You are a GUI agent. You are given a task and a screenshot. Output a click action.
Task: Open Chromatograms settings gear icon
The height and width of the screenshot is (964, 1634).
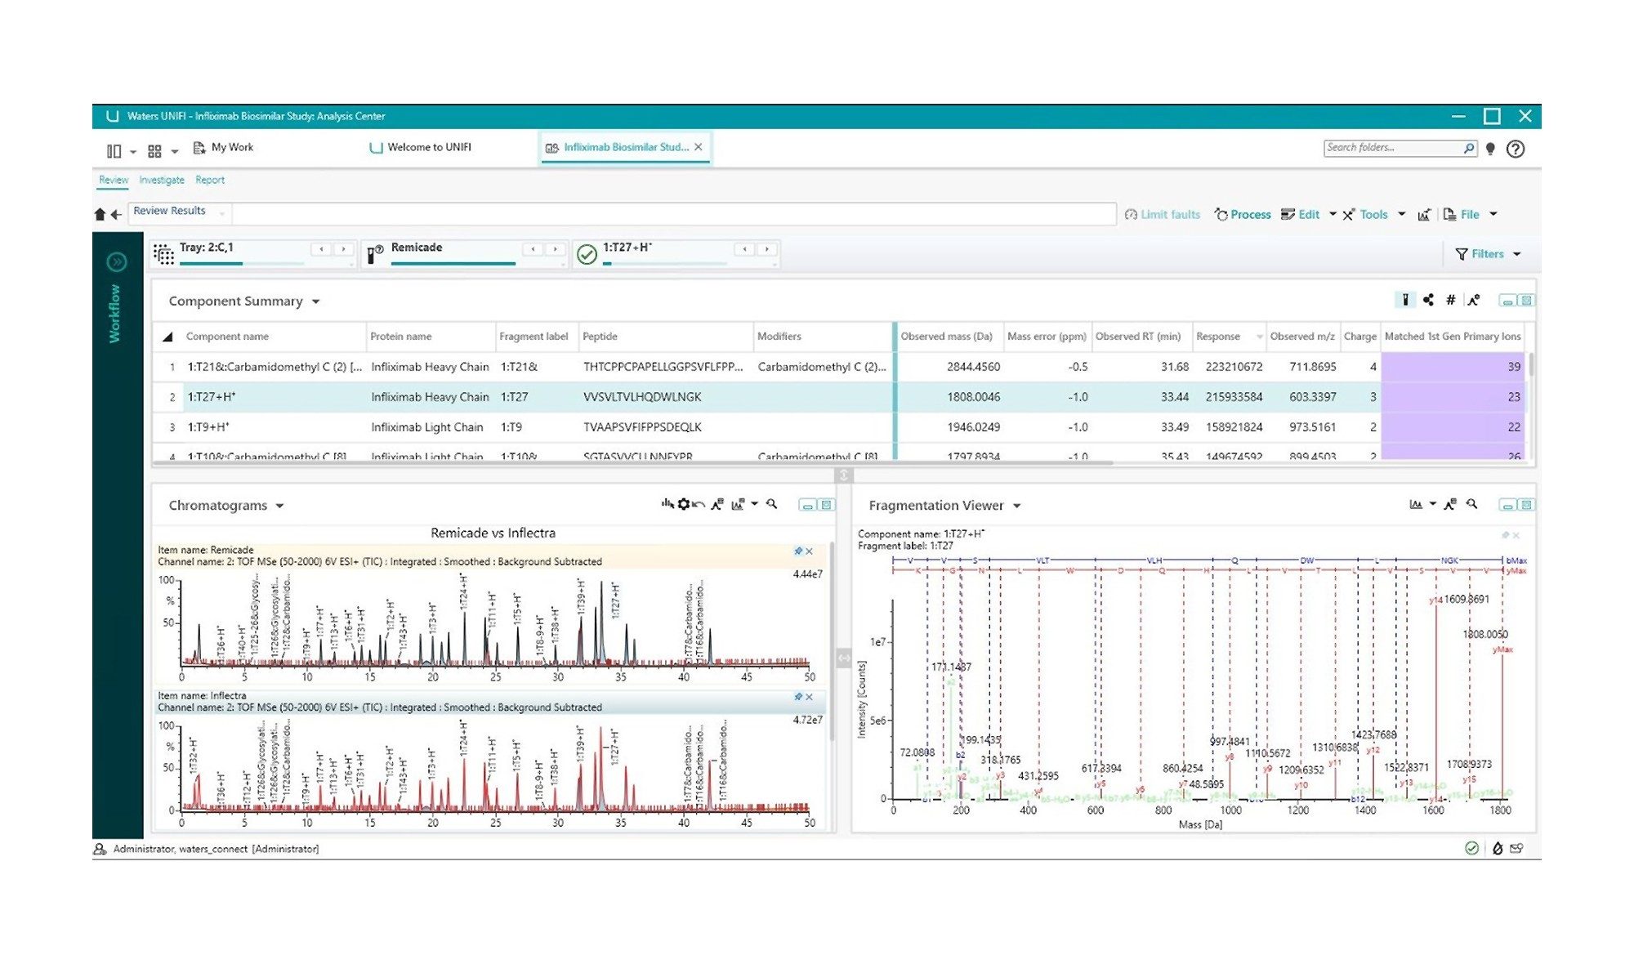[x=684, y=504]
